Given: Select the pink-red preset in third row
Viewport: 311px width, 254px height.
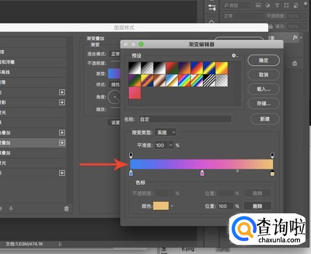Looking at the screenshot, I should [135, 93].
